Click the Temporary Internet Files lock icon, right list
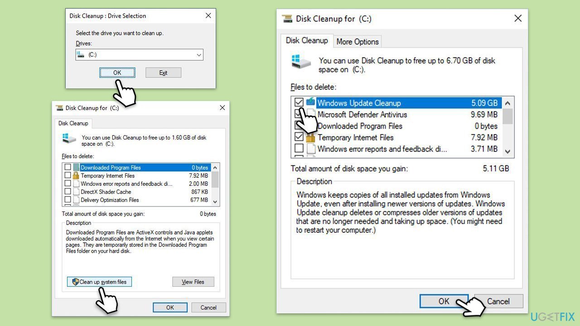 coord(310,137)
